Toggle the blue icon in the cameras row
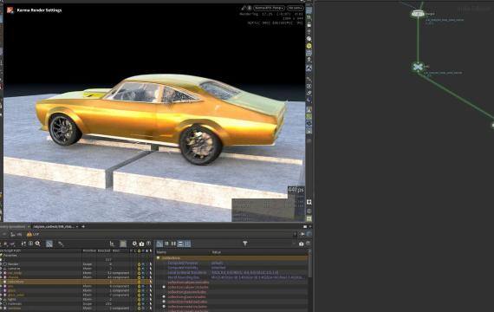 pyautogui.click(x=143, y=269)
